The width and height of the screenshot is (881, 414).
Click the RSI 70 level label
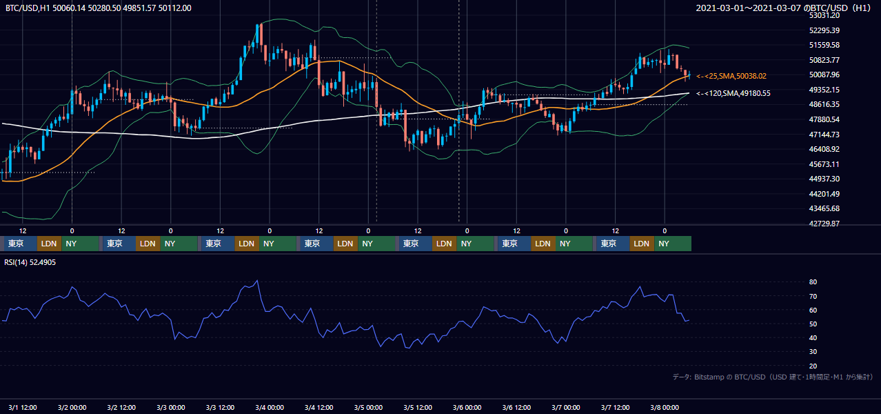point(813,296)
